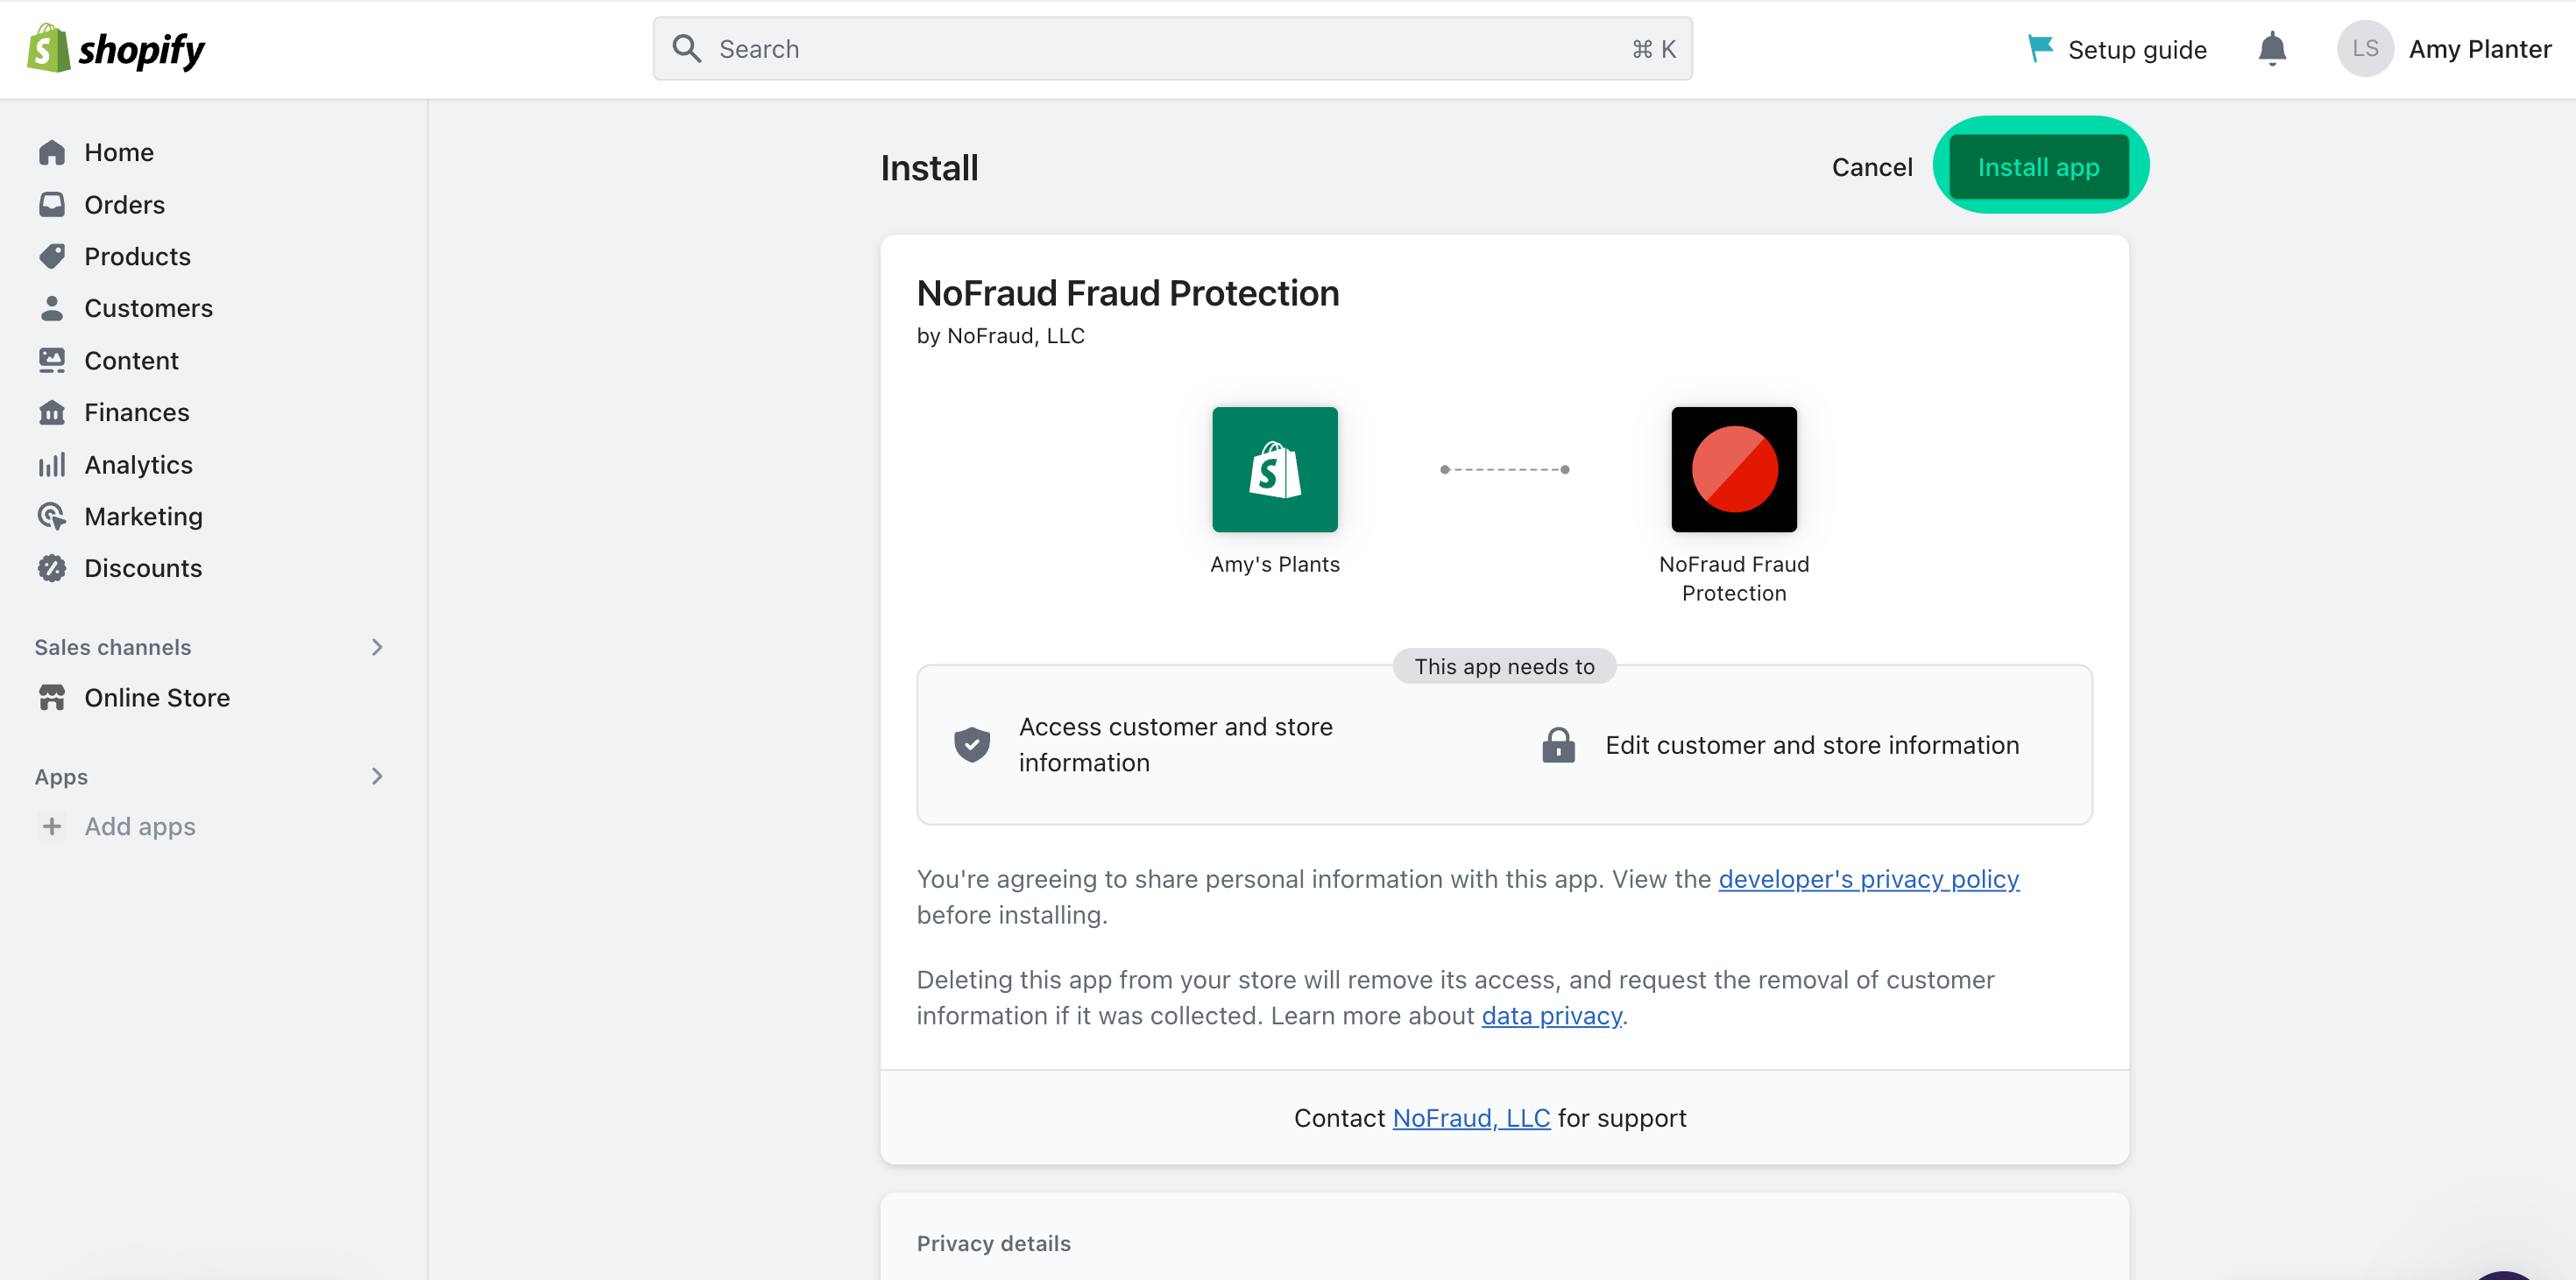Open Products using its tag icon
Viewport: 2576px width, 1280px height.
pyautogui.click(x=53, y=256)
